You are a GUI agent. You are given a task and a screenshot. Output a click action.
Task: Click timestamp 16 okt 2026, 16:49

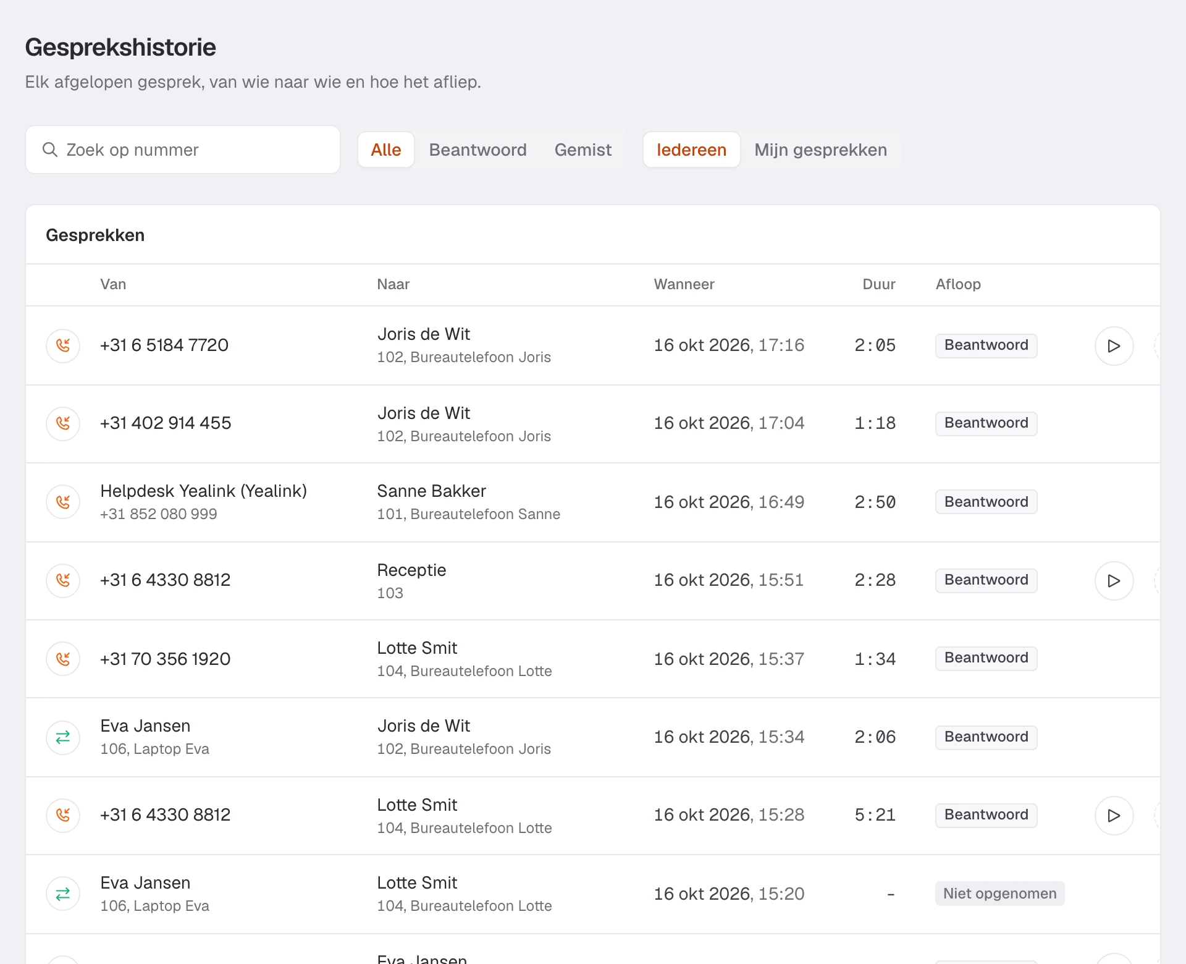(x=729, y=502)
